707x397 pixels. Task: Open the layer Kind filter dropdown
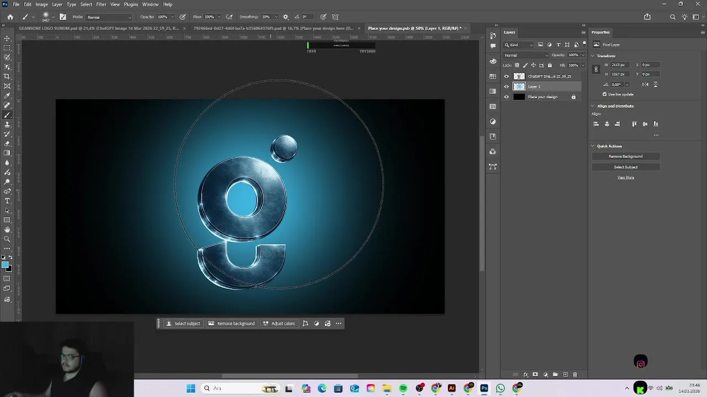(x=519, y=45)
